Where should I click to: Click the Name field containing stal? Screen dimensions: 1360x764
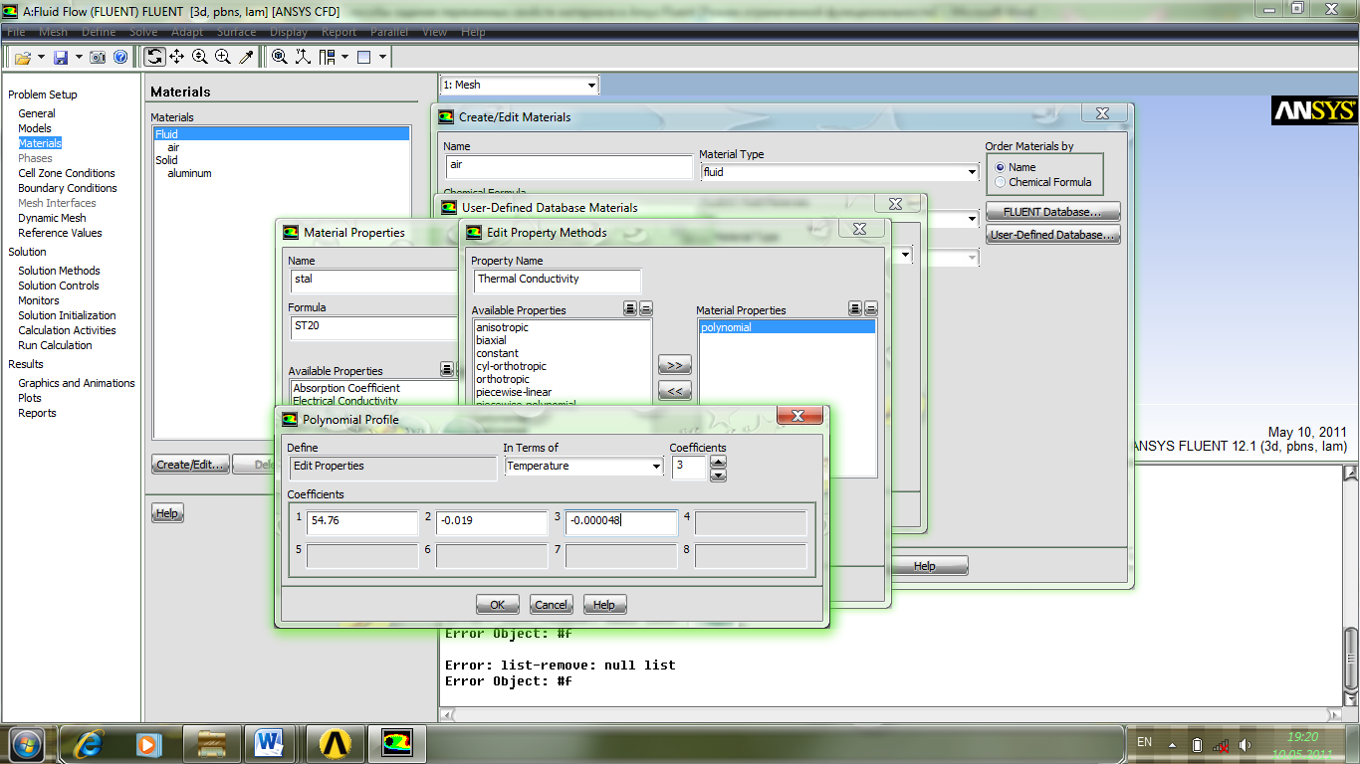373,280
